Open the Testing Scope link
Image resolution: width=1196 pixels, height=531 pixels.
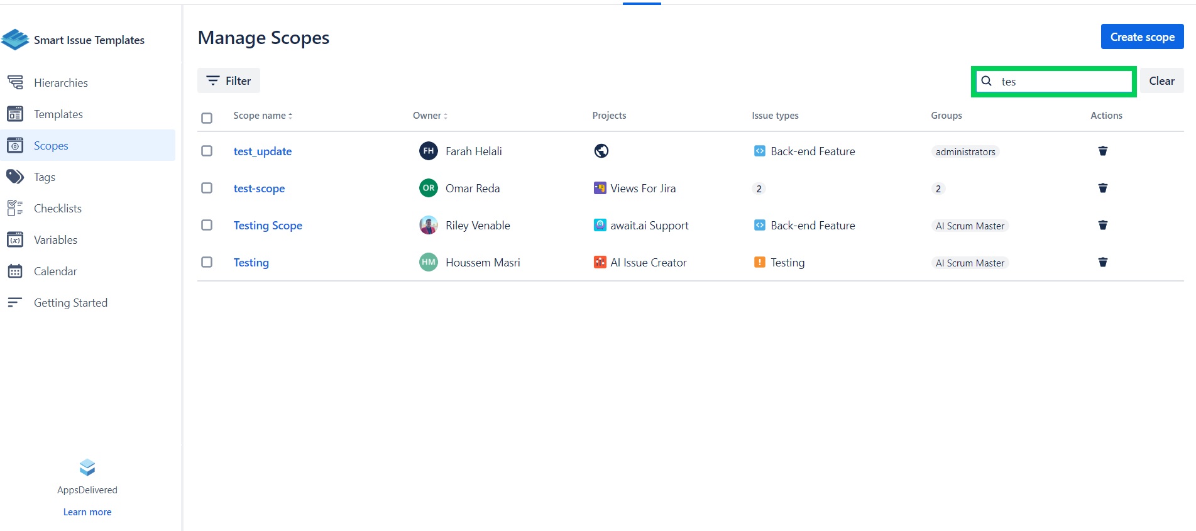coord(268,225)
